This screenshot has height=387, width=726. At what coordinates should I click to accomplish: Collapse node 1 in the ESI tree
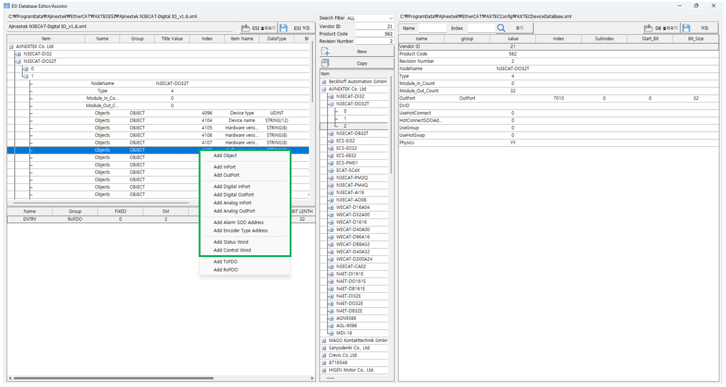(25, 76)
